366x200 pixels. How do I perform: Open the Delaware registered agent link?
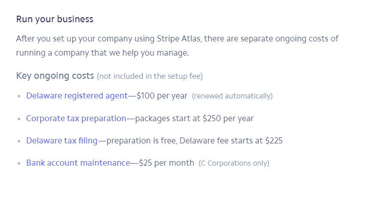click(77, 96)
